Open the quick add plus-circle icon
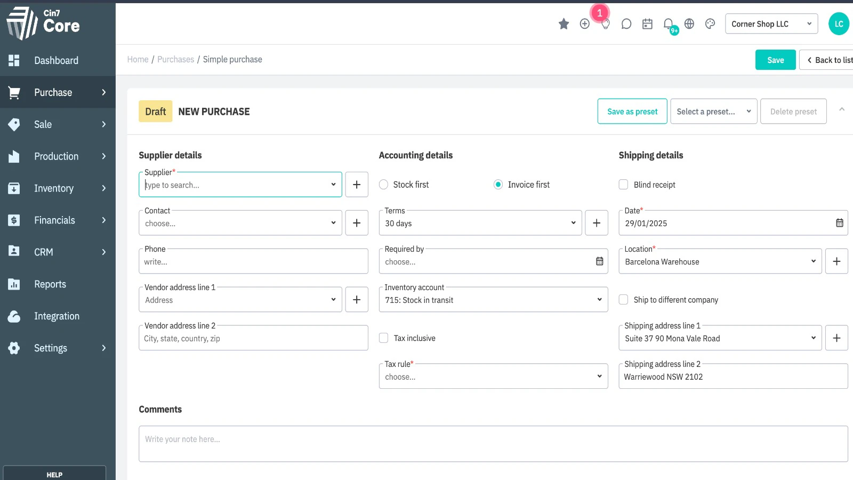 [585, 24]
